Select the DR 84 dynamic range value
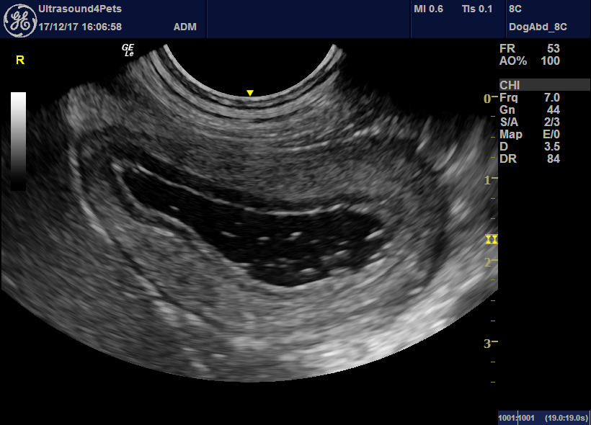Image resolution: width=591 pixels, height=425 pixels. point(530,159)
